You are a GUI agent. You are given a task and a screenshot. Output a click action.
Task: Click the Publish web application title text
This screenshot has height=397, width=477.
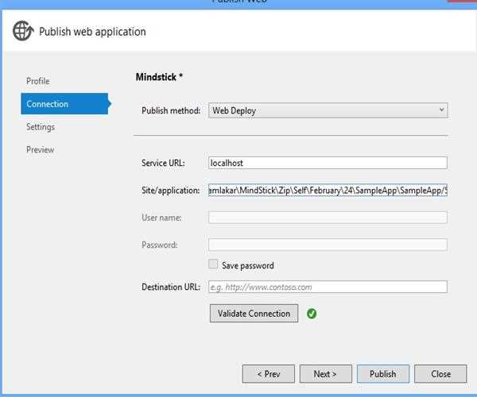point(92,32)
